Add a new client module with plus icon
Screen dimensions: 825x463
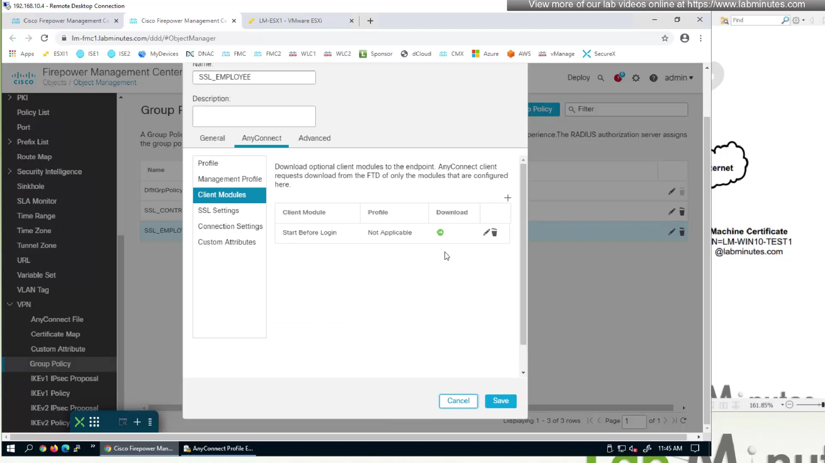[507, 198]
